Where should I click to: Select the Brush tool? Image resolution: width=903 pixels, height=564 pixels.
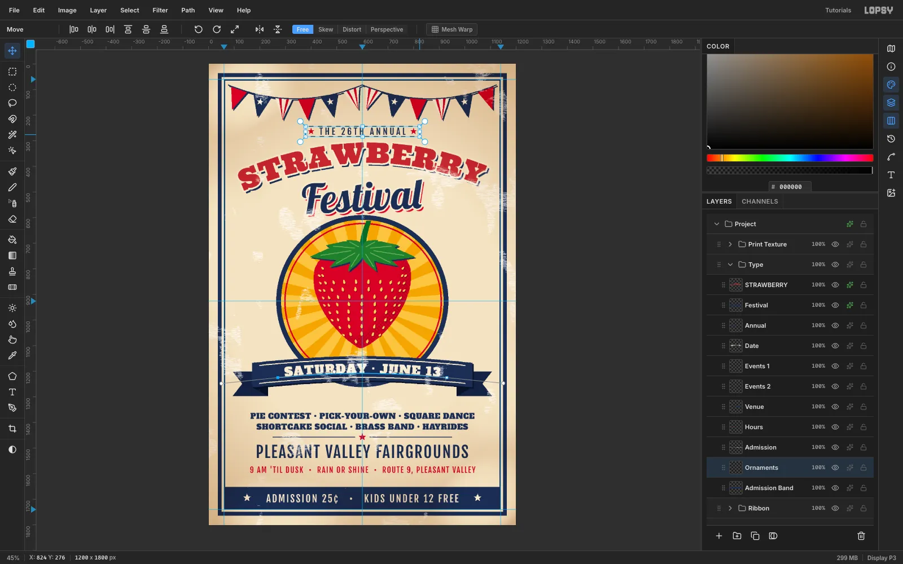tap(12, 171)
